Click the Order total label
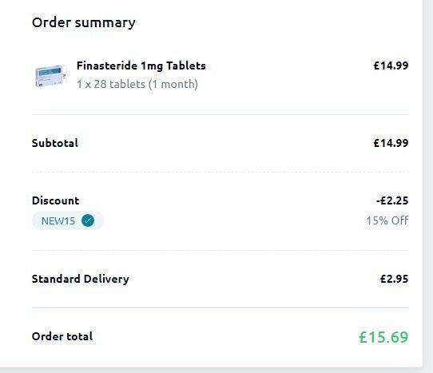Viewport: 433px width, 373px height. 62,336
